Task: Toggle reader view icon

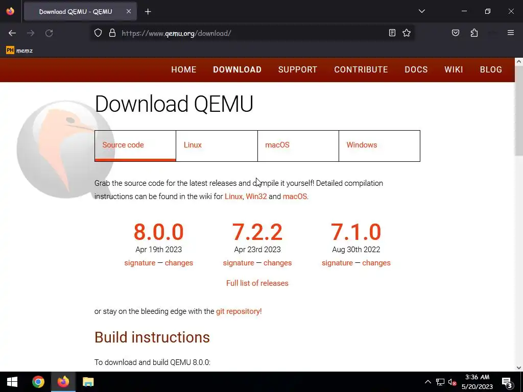Action: click(x=392, y=33)
